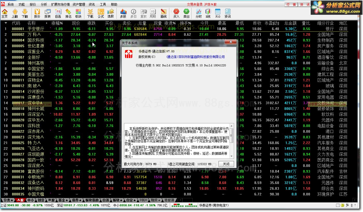
Task: Expand the B股 bottom tab
Action: tap(51, 200)
